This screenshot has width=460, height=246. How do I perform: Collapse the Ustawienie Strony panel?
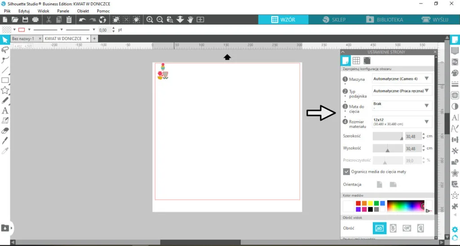click(343, 52)
